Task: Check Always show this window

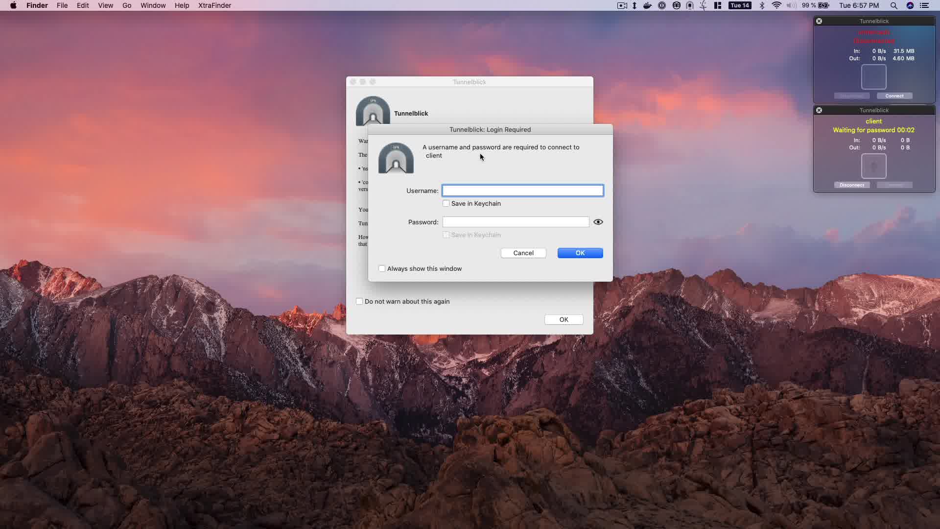Action: (382, 268)
